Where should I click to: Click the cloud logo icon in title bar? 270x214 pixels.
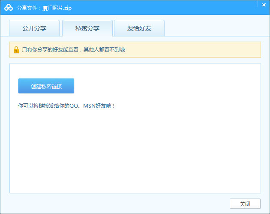coord(9,8)
